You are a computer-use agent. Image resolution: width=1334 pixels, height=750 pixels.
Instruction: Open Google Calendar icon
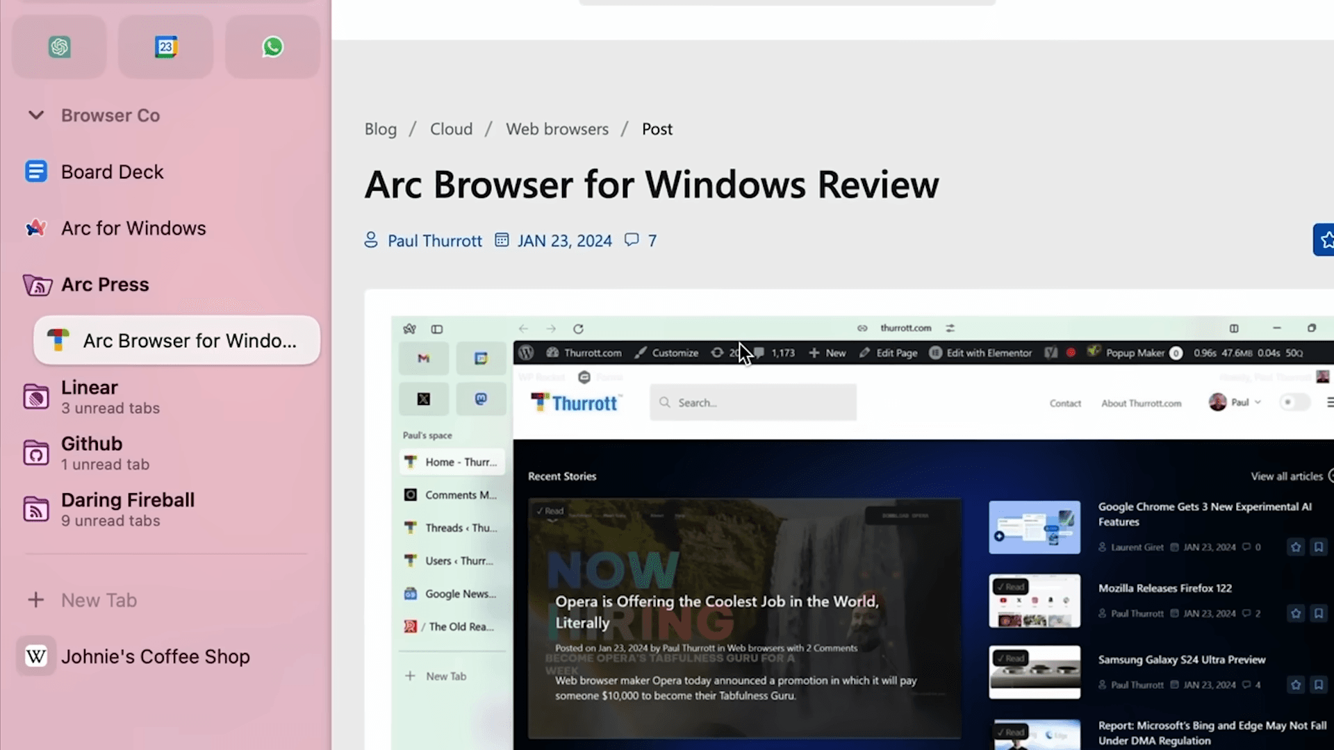(x=166, y=47)
